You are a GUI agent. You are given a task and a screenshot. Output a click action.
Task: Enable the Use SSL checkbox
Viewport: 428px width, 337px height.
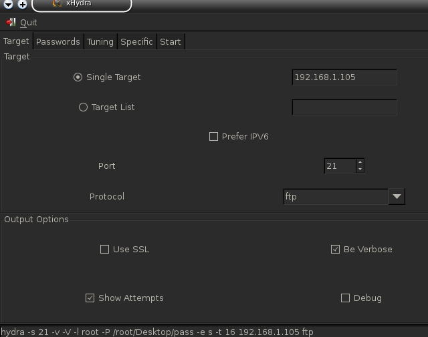click(104, 250)
